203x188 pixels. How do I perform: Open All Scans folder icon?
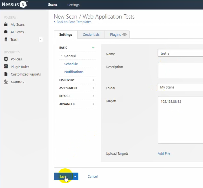pos(6,32)
